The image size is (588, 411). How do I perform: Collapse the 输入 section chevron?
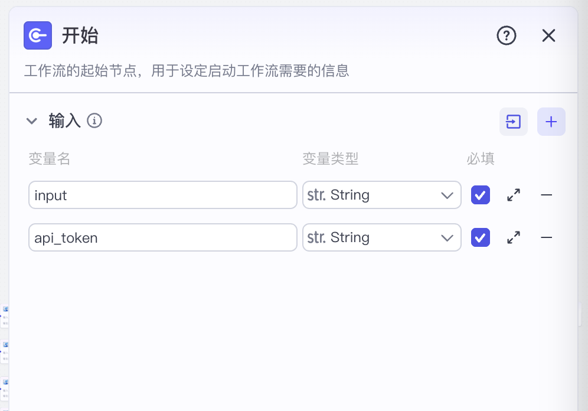tap(32, 122)
